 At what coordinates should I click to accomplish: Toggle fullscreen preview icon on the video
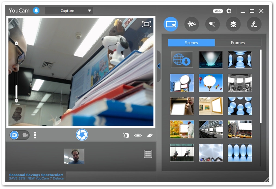click(147, 24)
